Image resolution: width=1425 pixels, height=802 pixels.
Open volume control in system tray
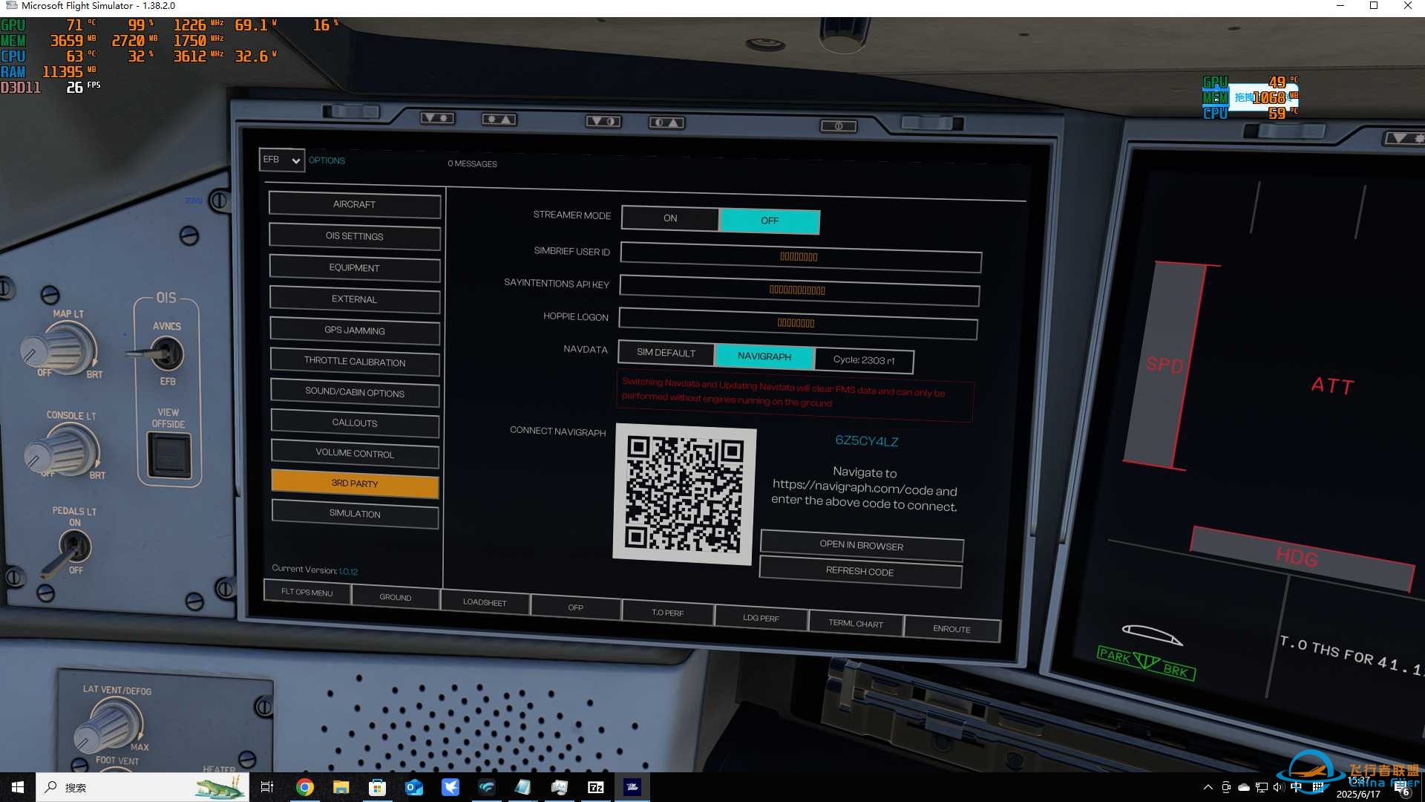pos(1278,787)
